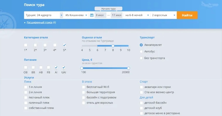Image resolution: width=222 pixels, height=116 pixels.
Task: Click the Категория отеля heading
Action: 36,37
